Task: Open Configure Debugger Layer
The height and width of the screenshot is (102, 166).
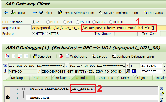Action: 133,56
